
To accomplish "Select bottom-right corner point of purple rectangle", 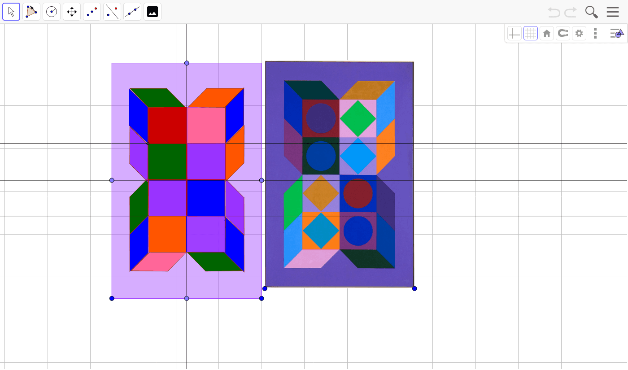I will tap(262, 298).
